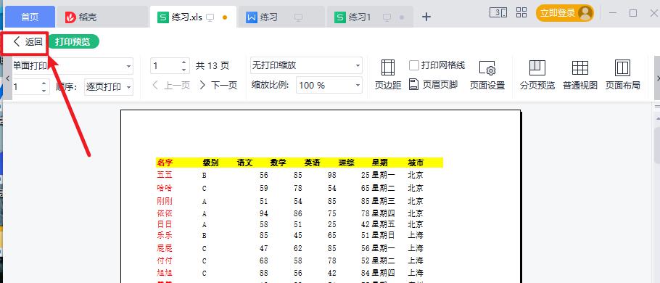Switch to page break preview
The image size is (660, 283).
[537, 75]
